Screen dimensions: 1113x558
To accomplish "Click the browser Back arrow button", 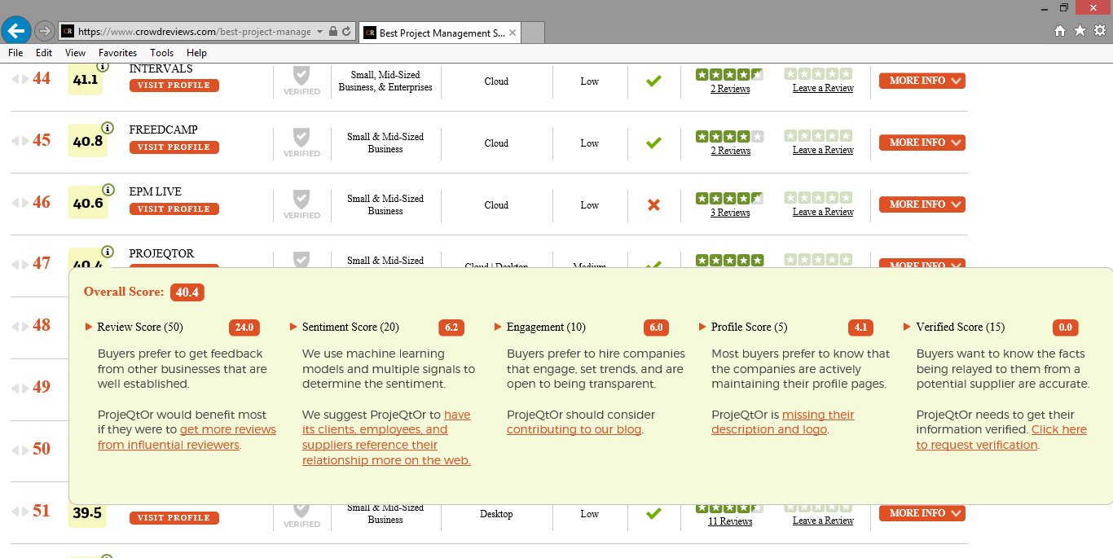I will click(x=16, y=31).
